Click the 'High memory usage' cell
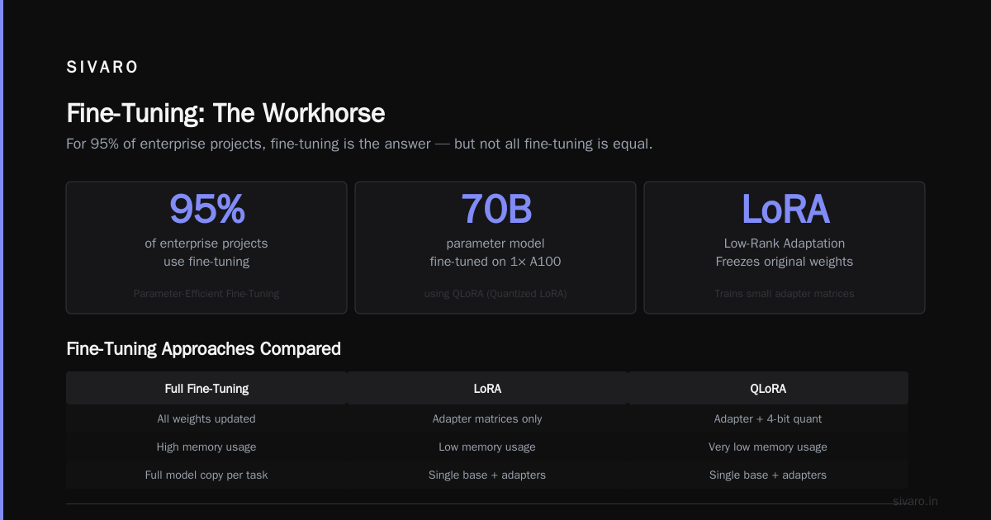This screenshot has height=520, width=991. point(206,447)
